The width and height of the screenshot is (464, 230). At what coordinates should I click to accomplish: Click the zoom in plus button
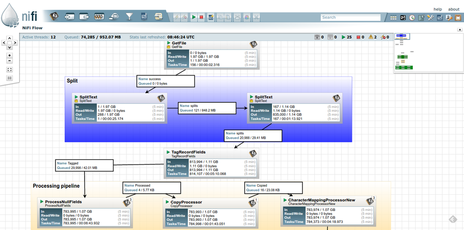pos(10,55)
